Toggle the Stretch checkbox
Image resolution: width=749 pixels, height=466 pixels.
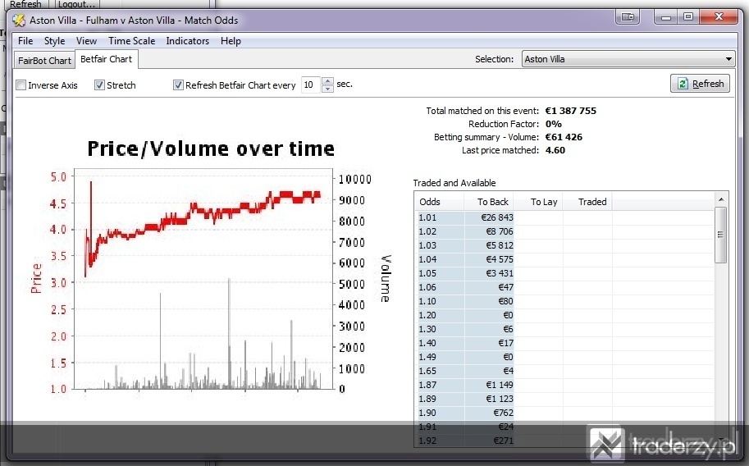pos(99,85)
